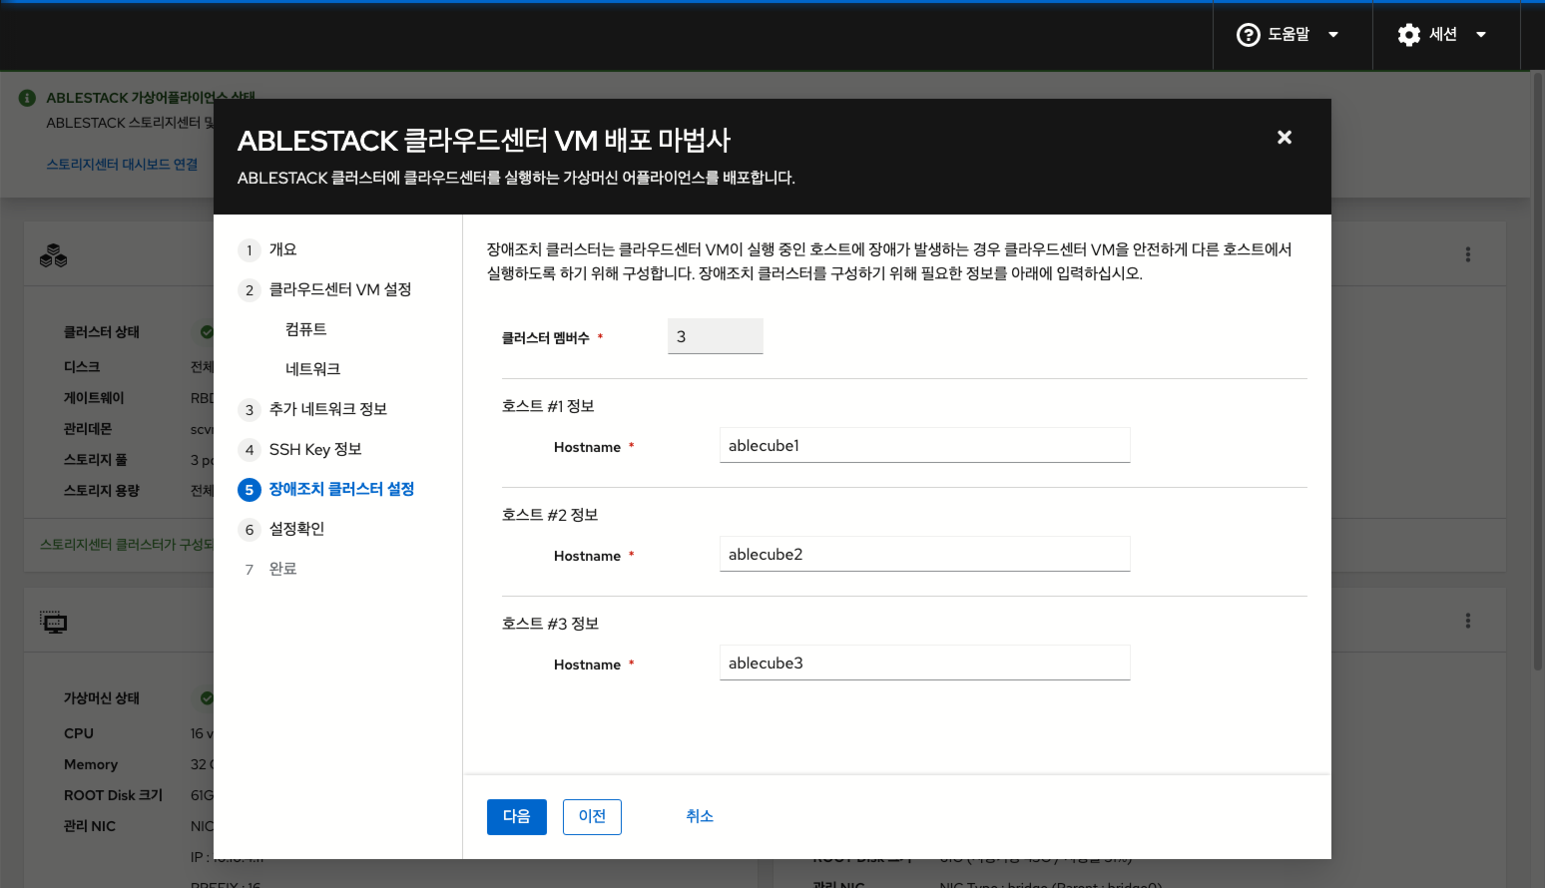The height and width of the screenshot is (888, 1545).
Task: Open the kebab menu on the virtual machine card
Action: tap(1467, 620)
